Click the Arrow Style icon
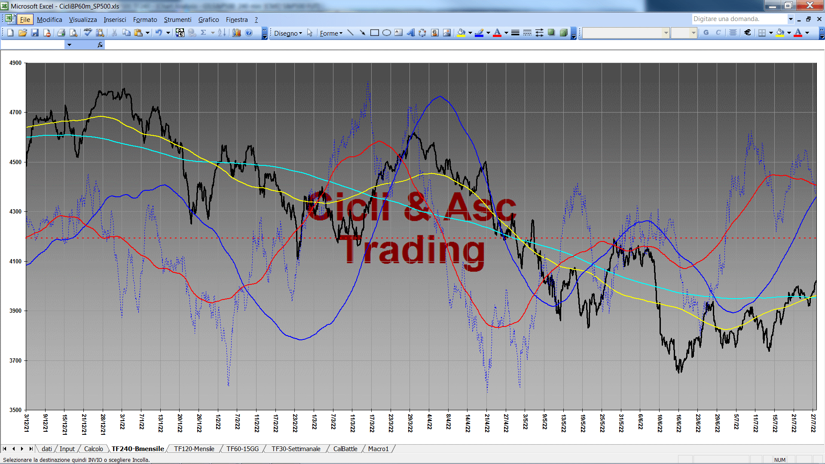The image size is (825, 464). point(539,33)
